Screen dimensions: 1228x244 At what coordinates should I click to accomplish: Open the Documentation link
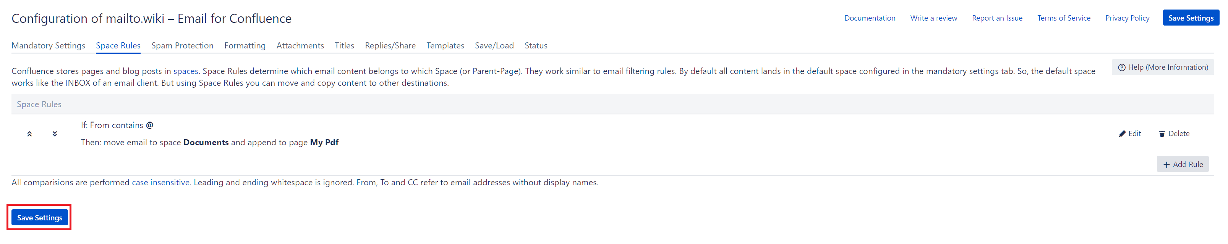tap(870, 18)
